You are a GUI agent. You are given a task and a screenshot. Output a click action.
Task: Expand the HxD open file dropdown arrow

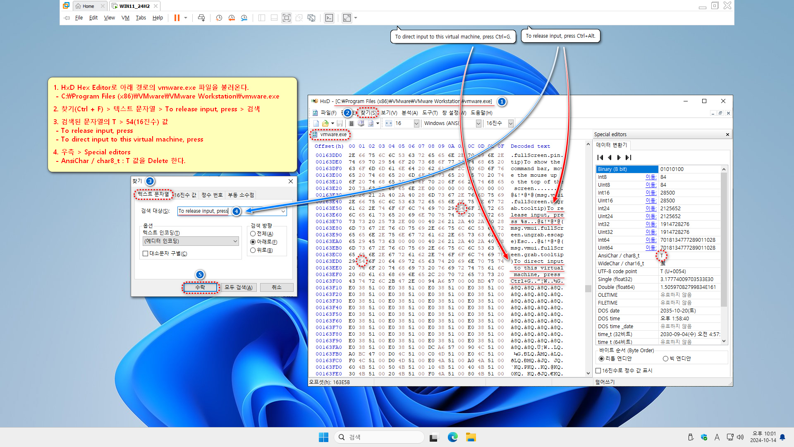click(332, 123)
